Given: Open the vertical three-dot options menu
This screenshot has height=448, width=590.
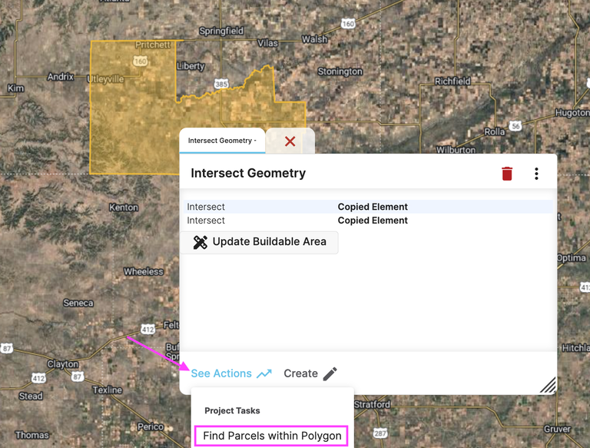Looking at the screenshot, I should tap(536, 174).
